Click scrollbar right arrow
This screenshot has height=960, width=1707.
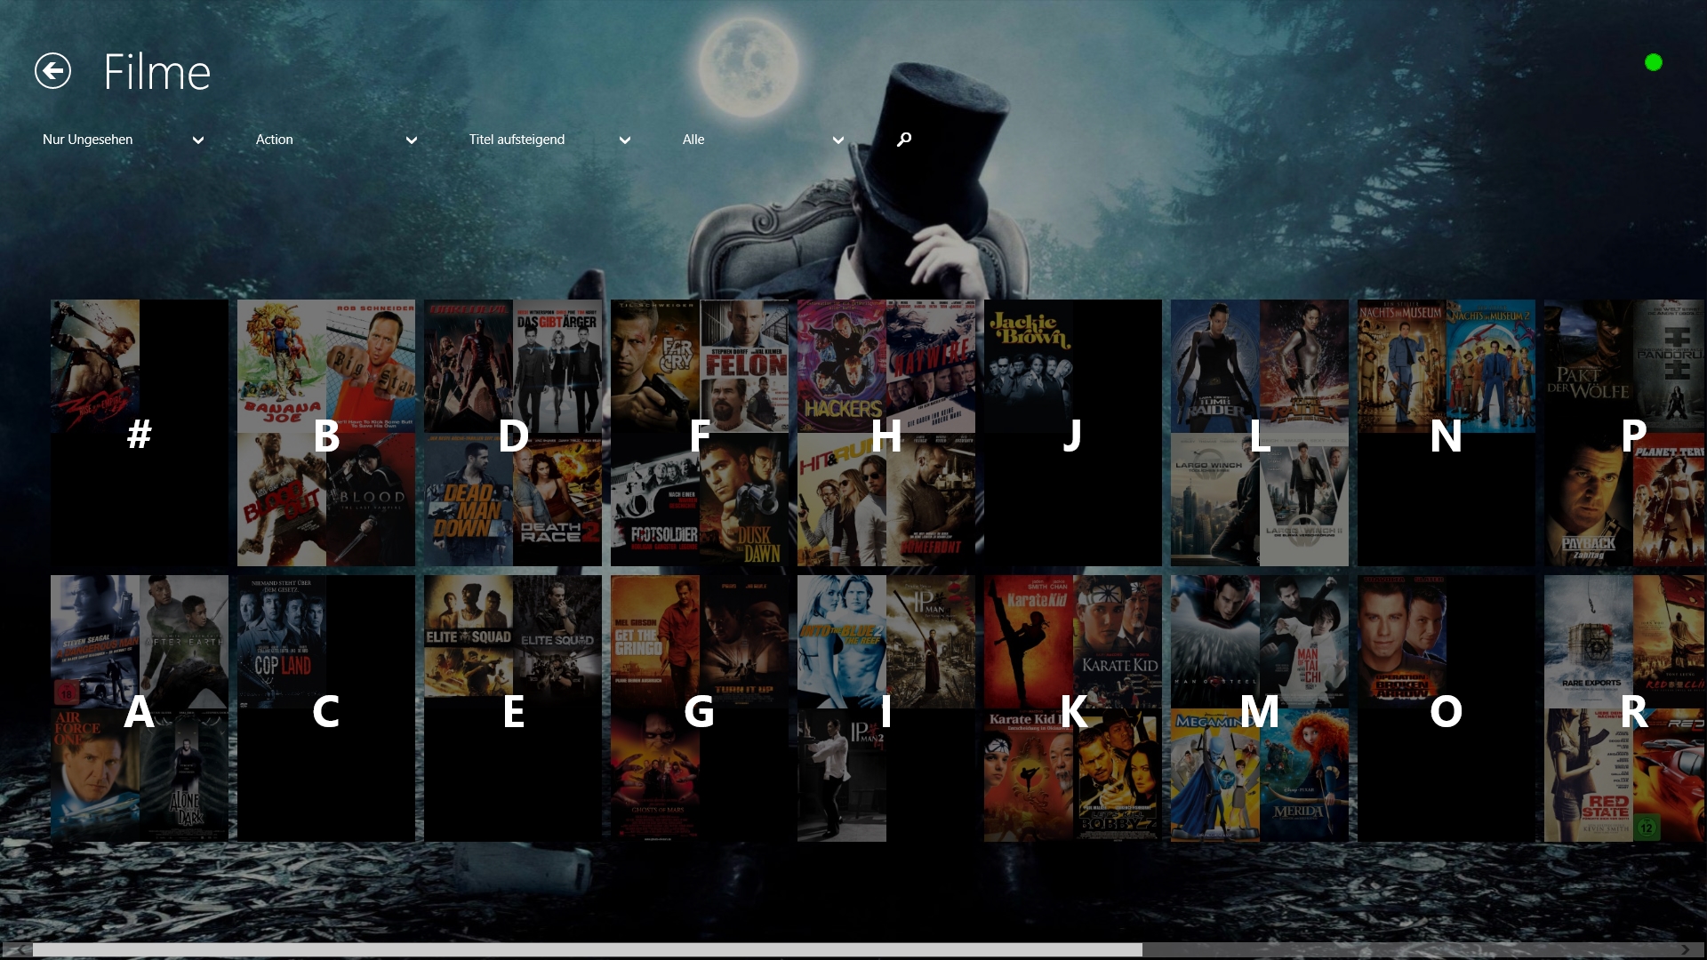coord(1686,949)
